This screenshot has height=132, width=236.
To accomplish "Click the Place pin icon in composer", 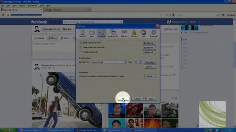I will pos(62,38).
